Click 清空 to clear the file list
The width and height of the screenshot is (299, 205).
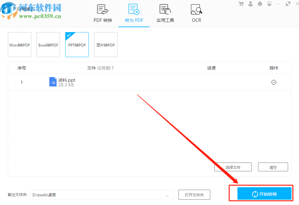coord(273,167)
